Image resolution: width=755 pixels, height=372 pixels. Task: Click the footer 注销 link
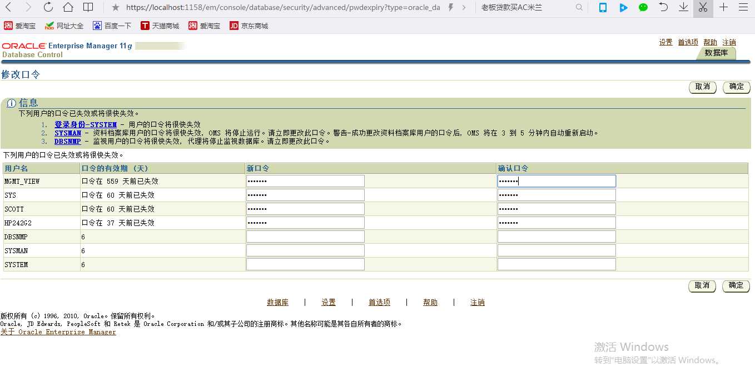[x=478, y=303]
